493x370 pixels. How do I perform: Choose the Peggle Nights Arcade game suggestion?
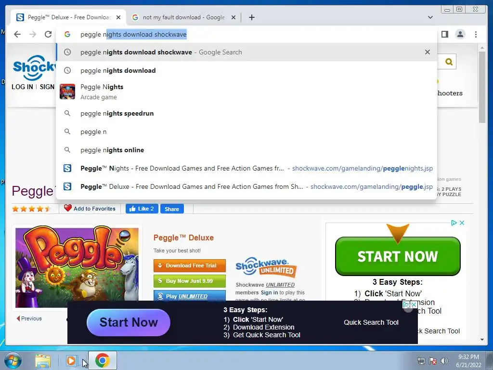click(246, 92)
